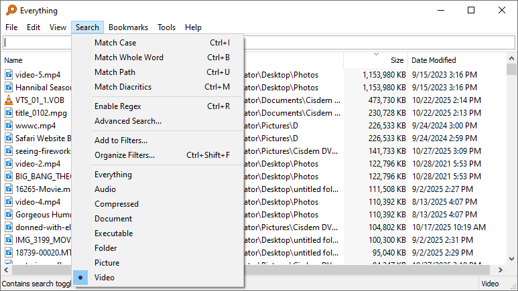The width and height of the screenshot is (518, 291).
Task: Maximize the Everything window
Action: click(471, 10)
